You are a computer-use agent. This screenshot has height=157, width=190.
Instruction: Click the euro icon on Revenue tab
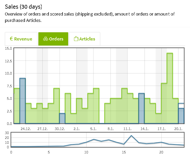point(11,39)
